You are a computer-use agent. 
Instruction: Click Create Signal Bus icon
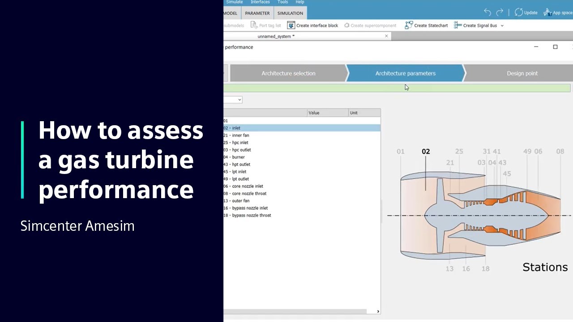point(458,25)
